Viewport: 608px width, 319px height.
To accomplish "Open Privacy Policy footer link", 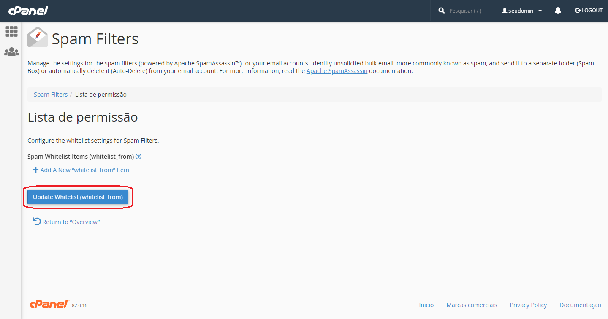I will click(x=528, y=305).
